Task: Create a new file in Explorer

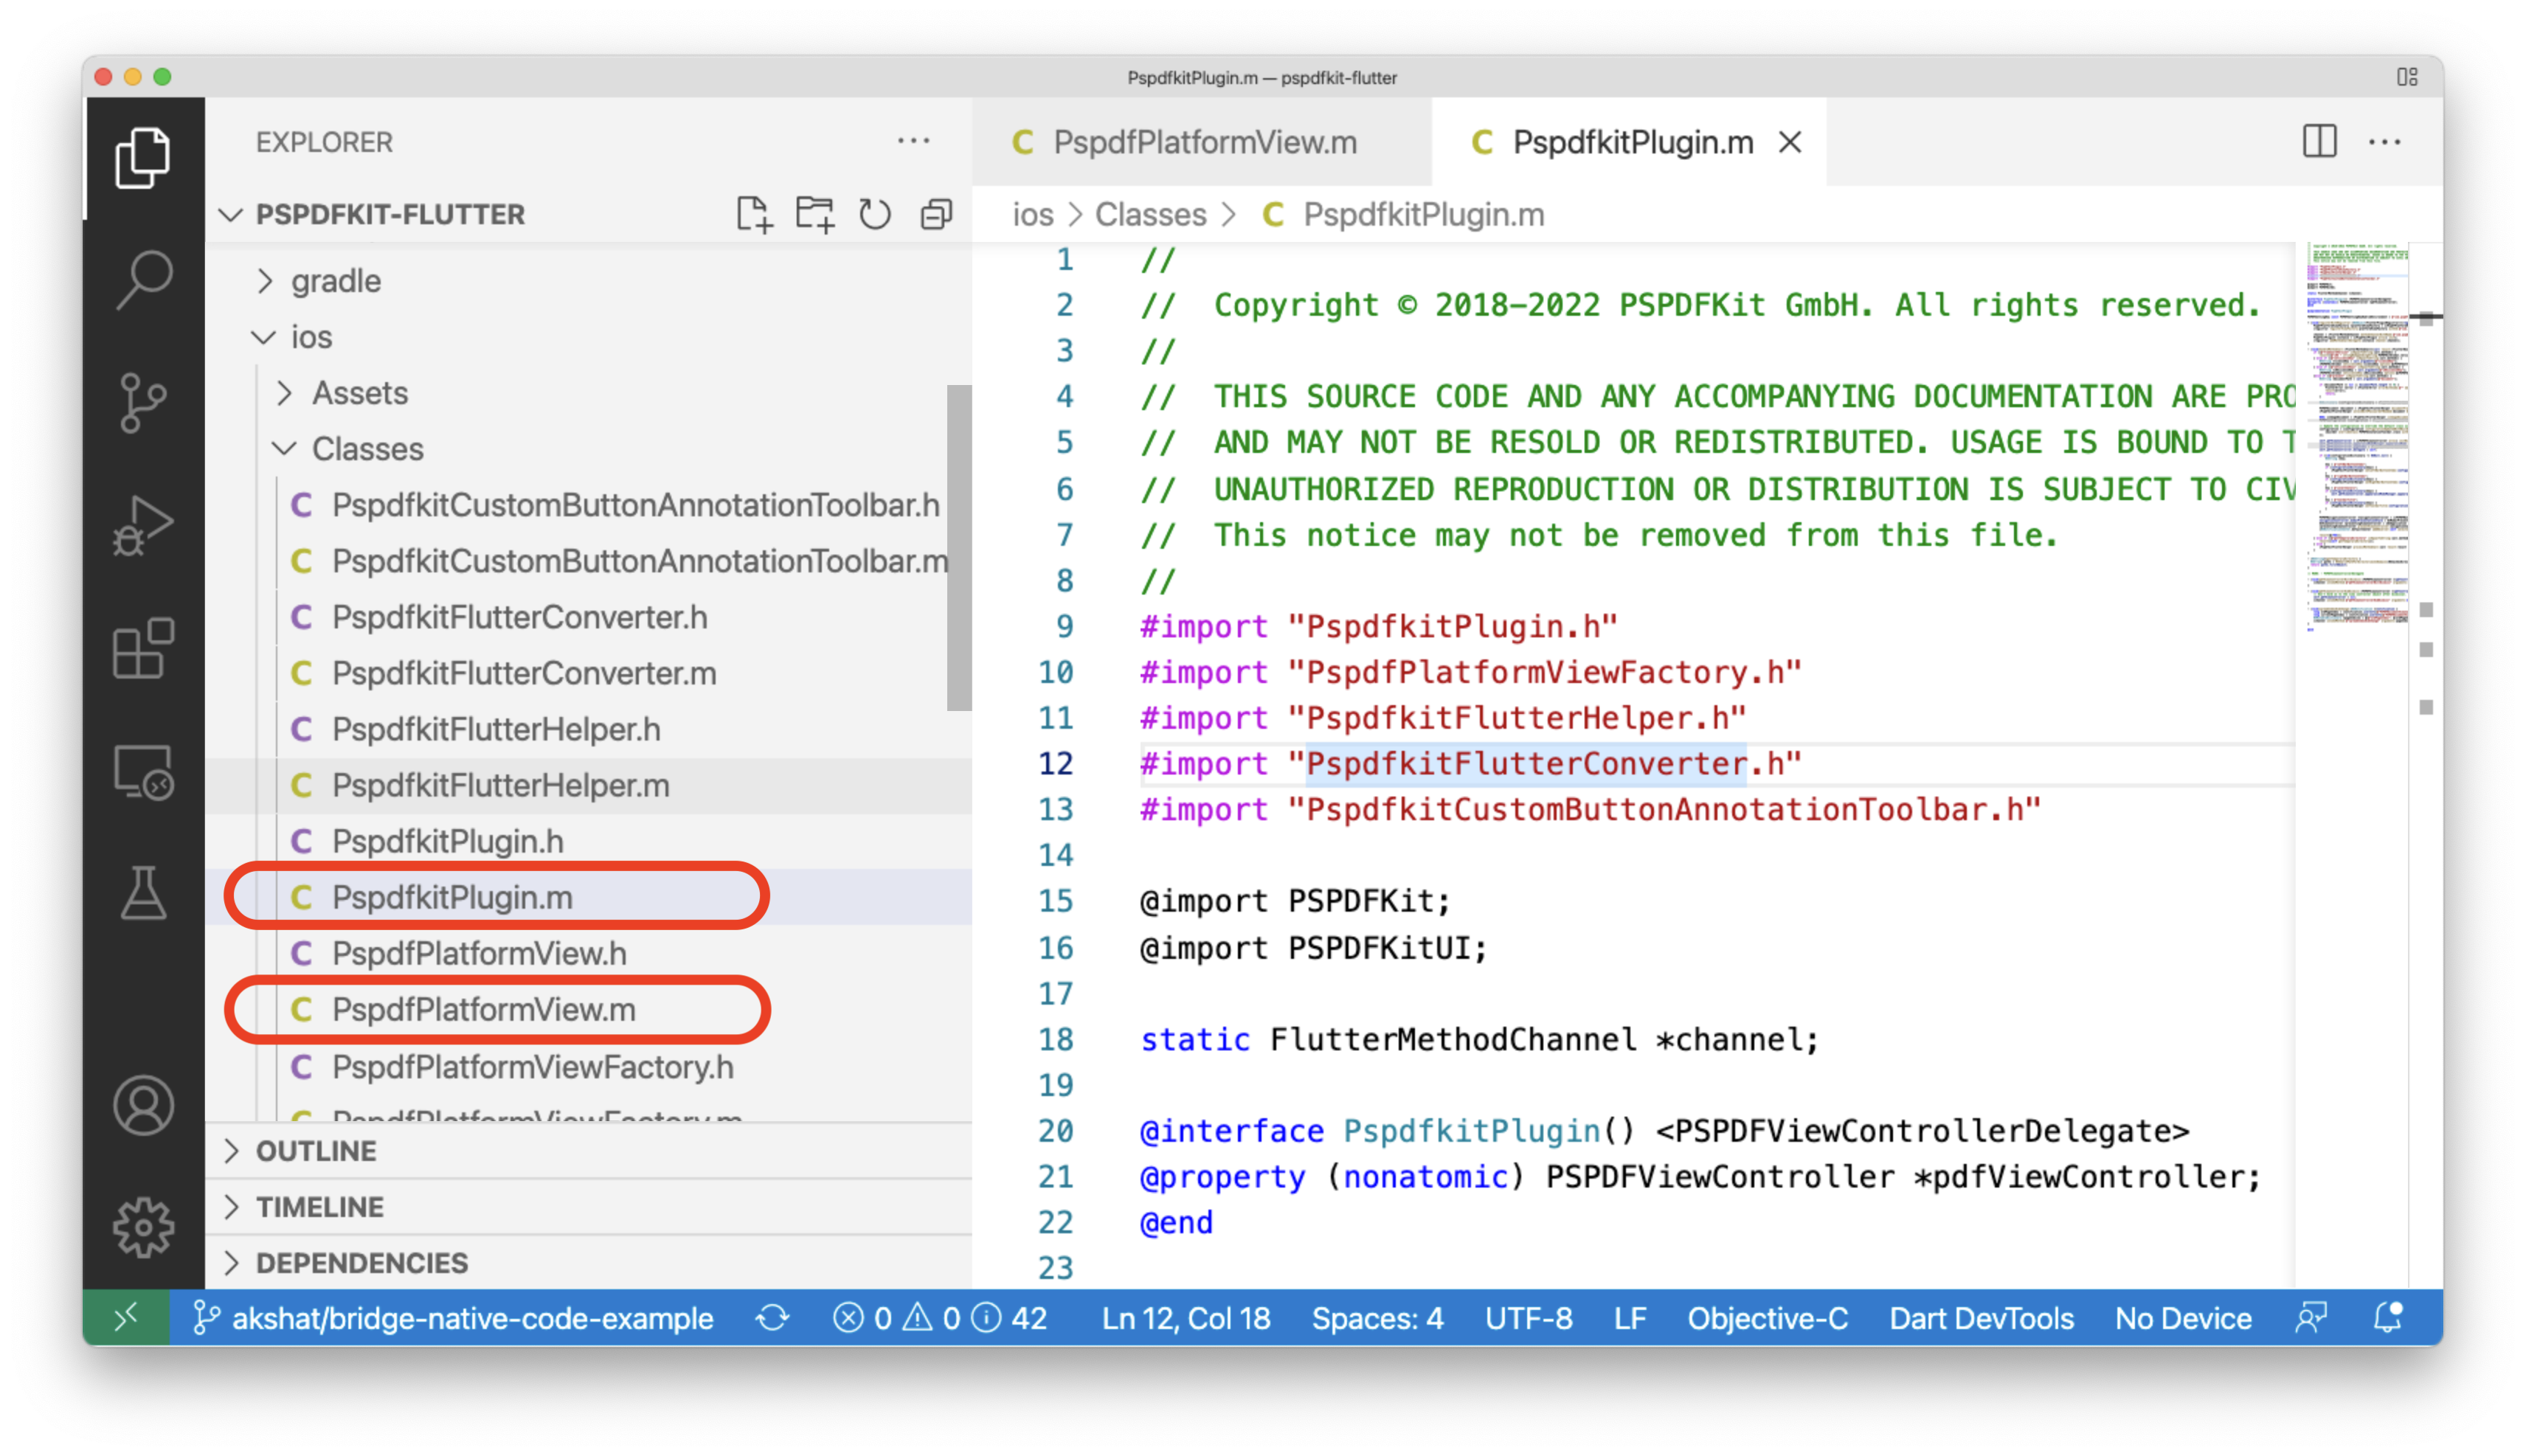Action: [755, 213]
